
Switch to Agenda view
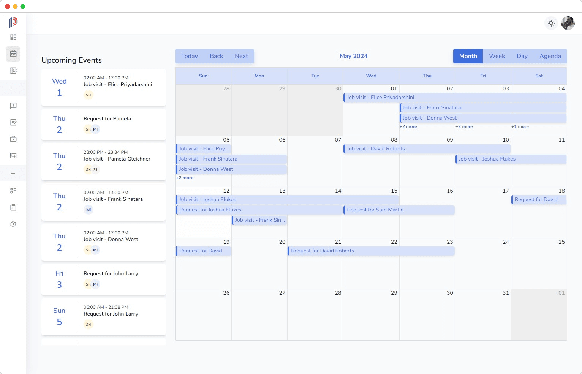[x=550, y=56]
